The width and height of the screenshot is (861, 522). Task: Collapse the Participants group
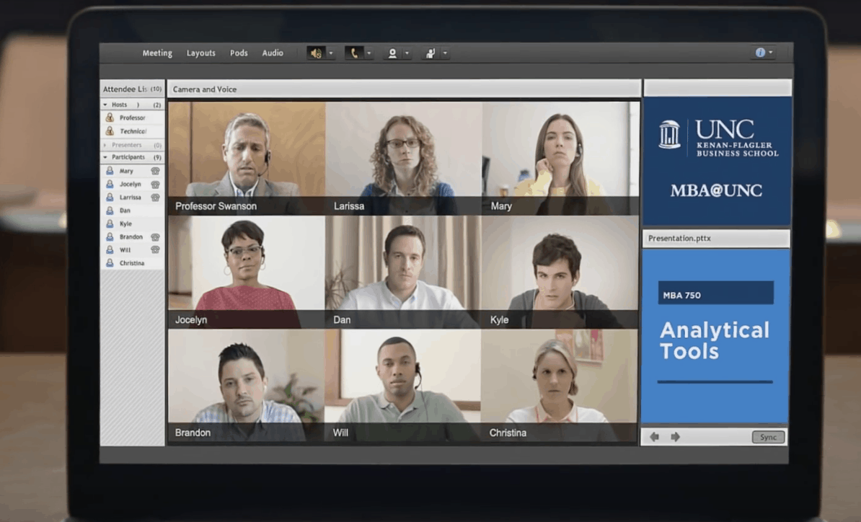coord(105,157)
